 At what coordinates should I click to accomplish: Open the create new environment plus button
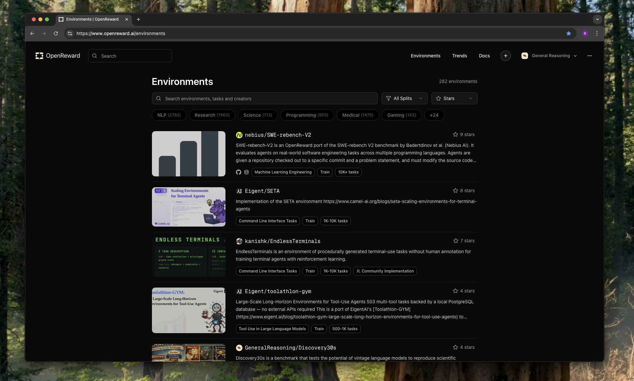[x=505, y=56]
